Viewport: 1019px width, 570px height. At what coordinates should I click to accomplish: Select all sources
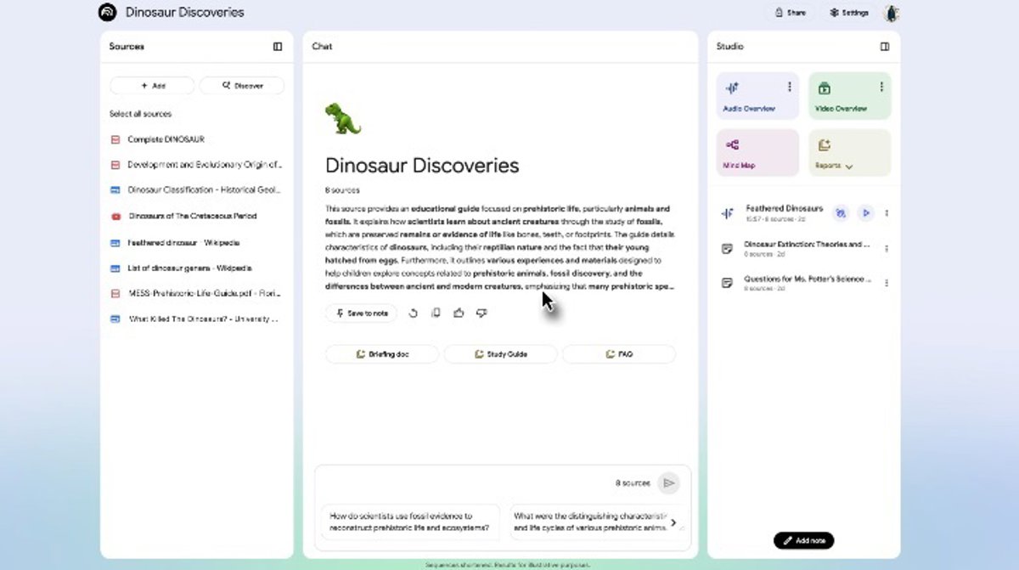click(x=140, y=114)
